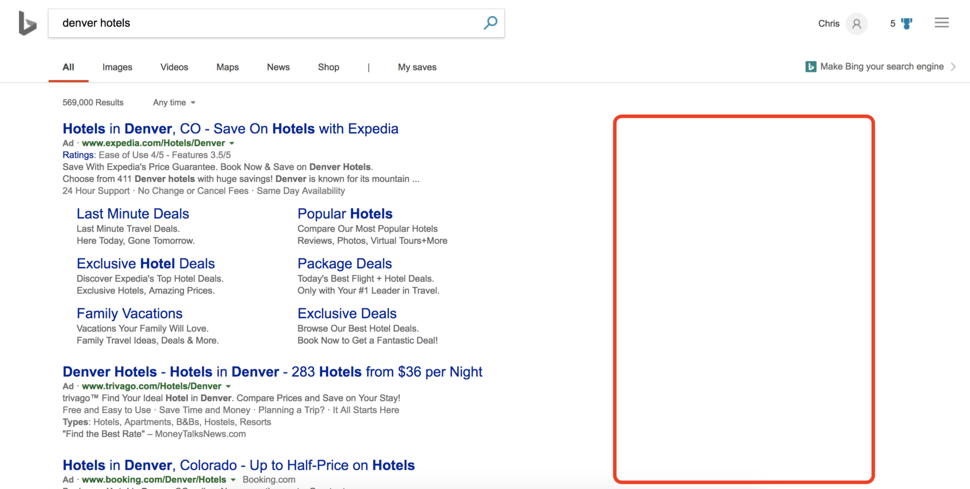Image resolution: width=970 pixels, height=489 pixels.
Task: Switch to the Images tab
Action: pyautogui.click(x=117, y=67)
